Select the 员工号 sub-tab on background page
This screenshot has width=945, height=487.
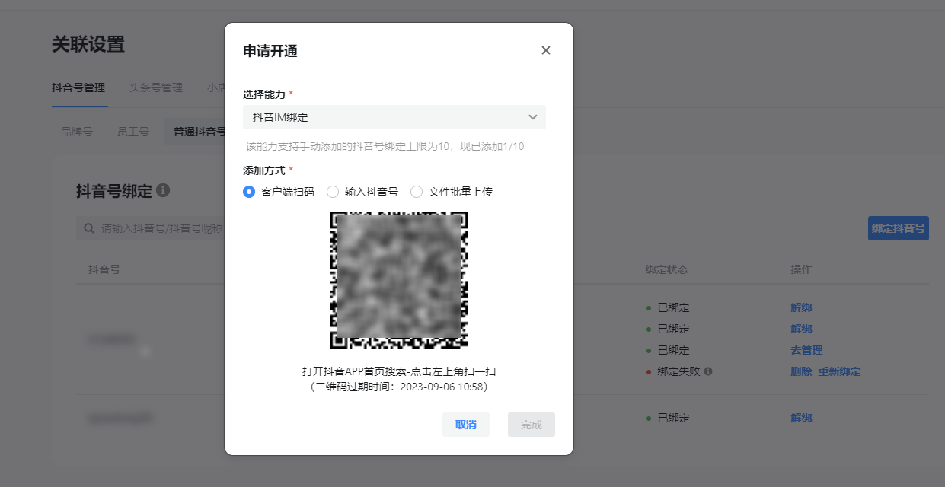pyautogui.click(x=132, y=132)
